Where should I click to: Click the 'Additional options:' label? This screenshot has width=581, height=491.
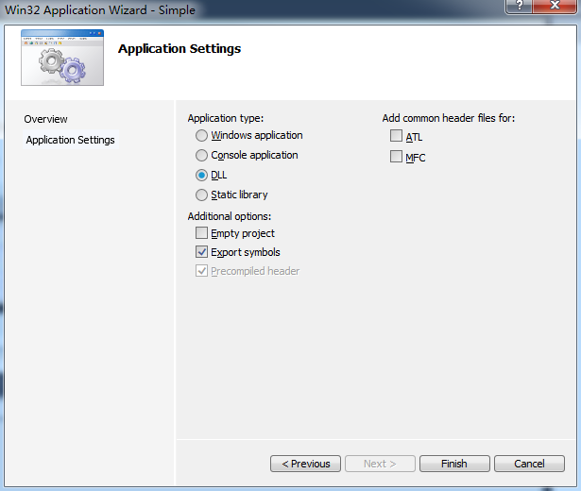230,216
